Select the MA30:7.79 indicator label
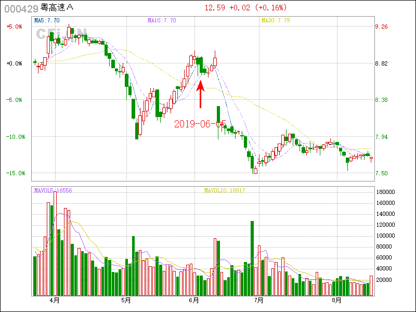 click(275, 20)
